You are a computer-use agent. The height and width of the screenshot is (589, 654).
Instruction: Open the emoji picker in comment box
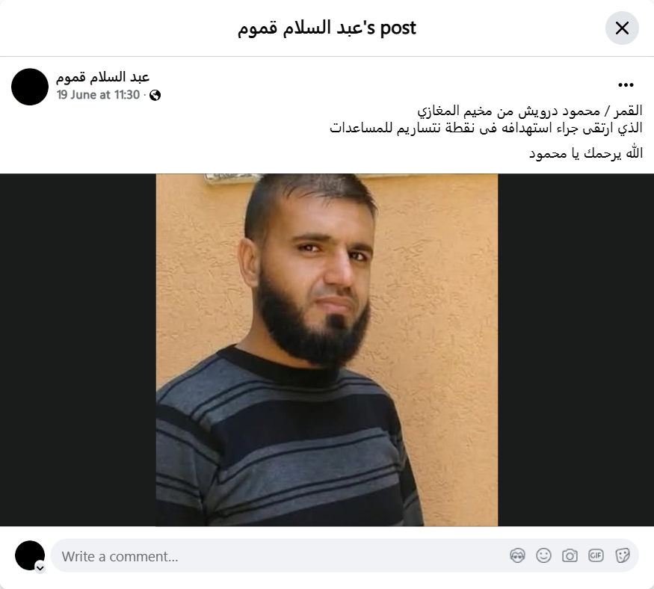[543, 555]
